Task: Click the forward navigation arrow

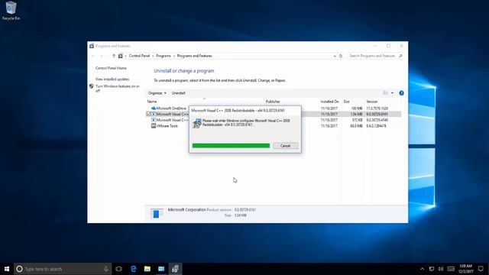Action: point(102,56)
